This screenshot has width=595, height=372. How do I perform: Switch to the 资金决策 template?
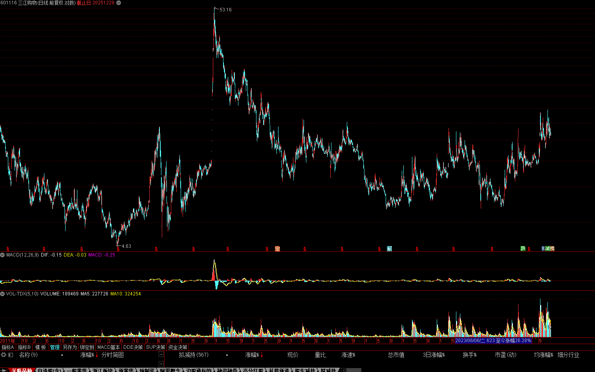178,347
